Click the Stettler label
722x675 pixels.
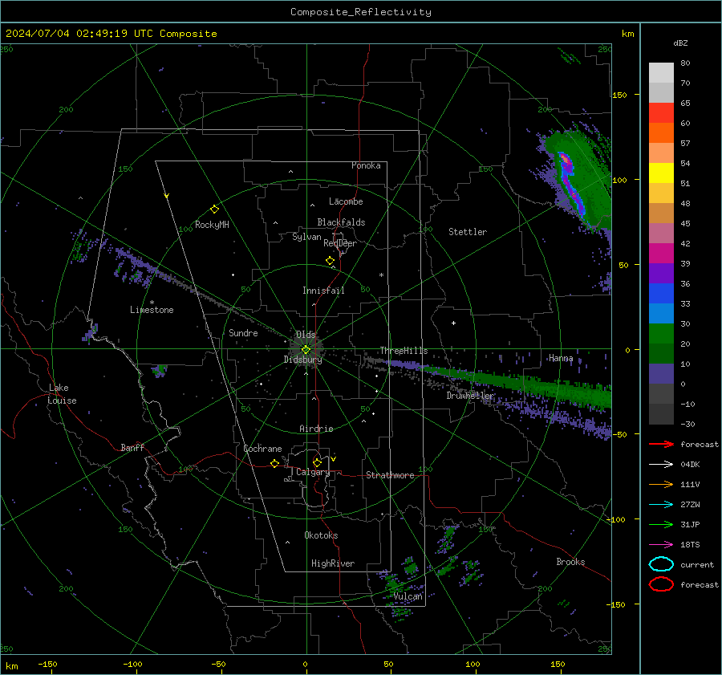tap(468, 232)
